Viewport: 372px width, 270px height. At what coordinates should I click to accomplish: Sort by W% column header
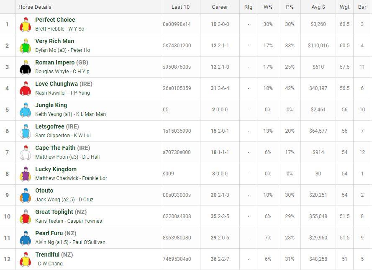pos(268,7)
